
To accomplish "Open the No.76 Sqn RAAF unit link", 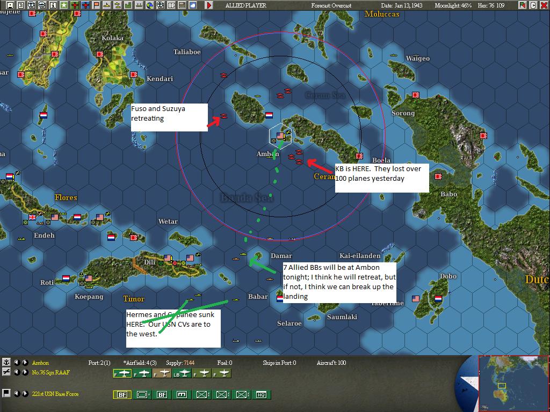I will pyautogui.click(x=51, y=372).
